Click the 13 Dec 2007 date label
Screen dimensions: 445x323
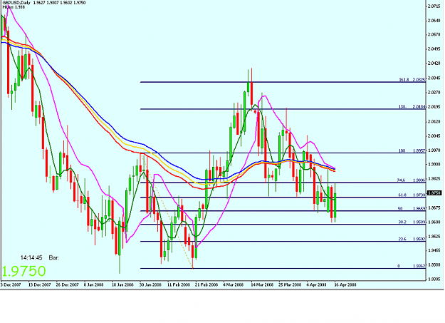[39, 284]
